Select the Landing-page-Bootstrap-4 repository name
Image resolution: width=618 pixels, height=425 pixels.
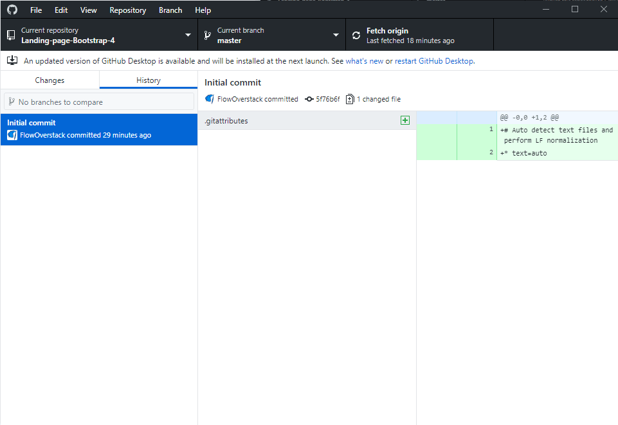(68, 41)
